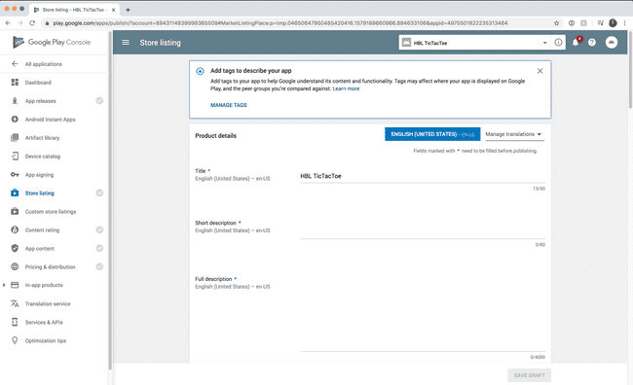The height and width of the screenshot is (385, 633).
Task: Click the Google Play Console logo
Action: point(52,42)
